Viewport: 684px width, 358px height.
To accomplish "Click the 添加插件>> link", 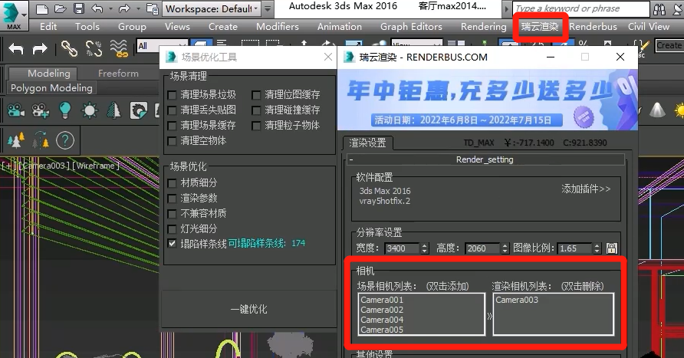I will point(586,189).
